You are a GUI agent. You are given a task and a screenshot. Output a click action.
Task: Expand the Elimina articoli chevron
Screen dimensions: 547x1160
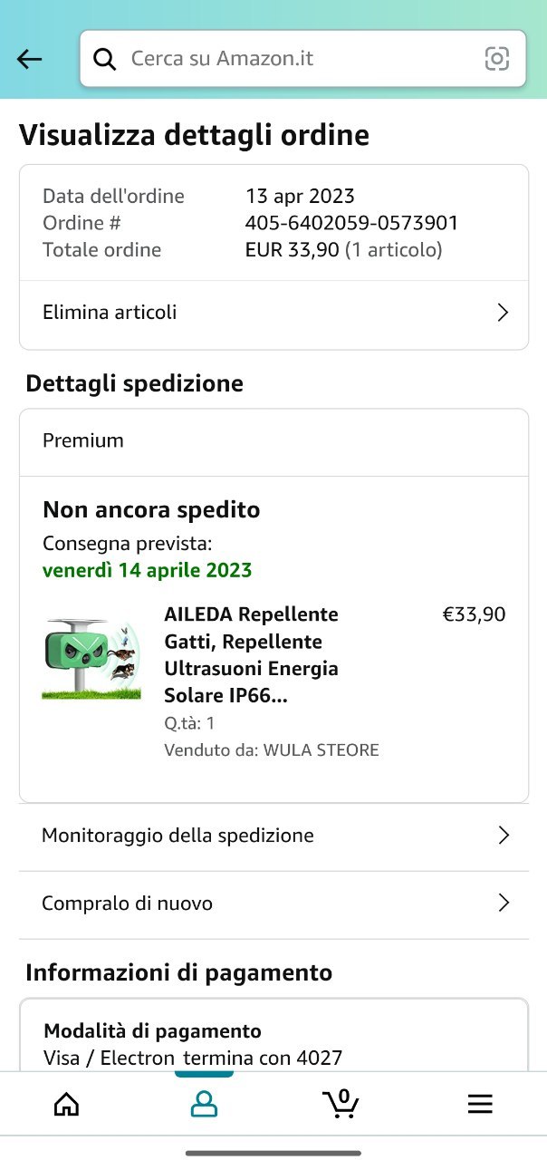[x=504, y=313]
